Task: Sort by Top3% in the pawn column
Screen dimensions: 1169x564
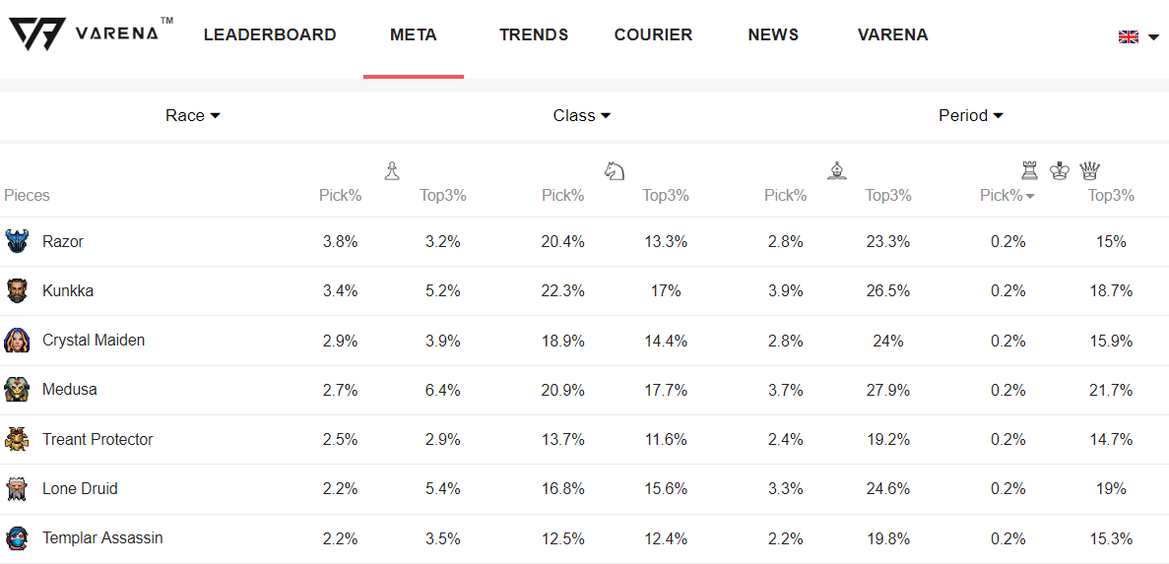Action: (443, 196)
